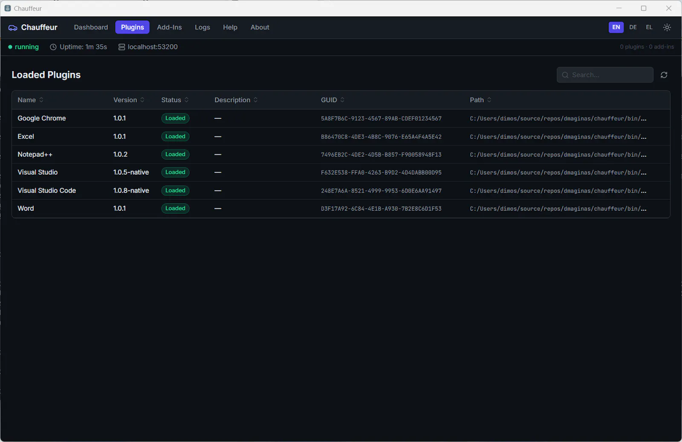Select the Visual Studio Code plugin name

point(46,191)
